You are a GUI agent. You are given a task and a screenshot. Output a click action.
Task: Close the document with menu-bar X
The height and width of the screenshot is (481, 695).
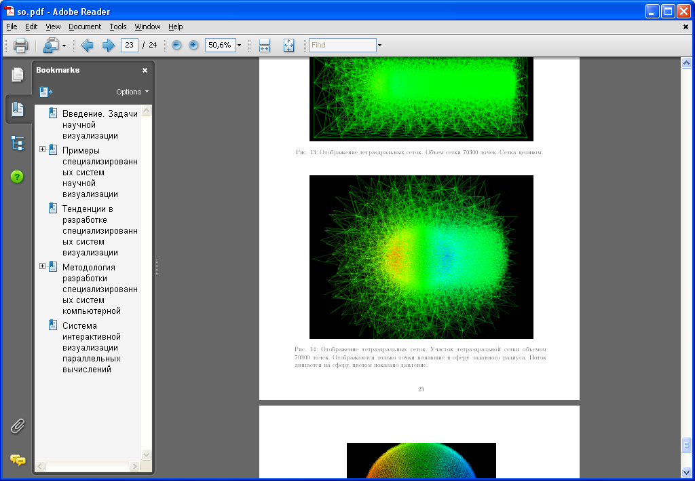pyautogui.click(x=685, y=26)
